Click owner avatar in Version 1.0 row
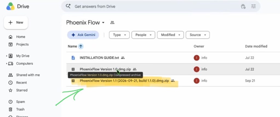This screenshot has height=117, width=280. [197, 69]
